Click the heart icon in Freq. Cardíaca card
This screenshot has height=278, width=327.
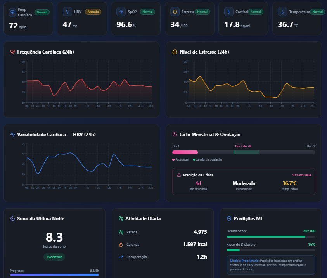(12, 12)
